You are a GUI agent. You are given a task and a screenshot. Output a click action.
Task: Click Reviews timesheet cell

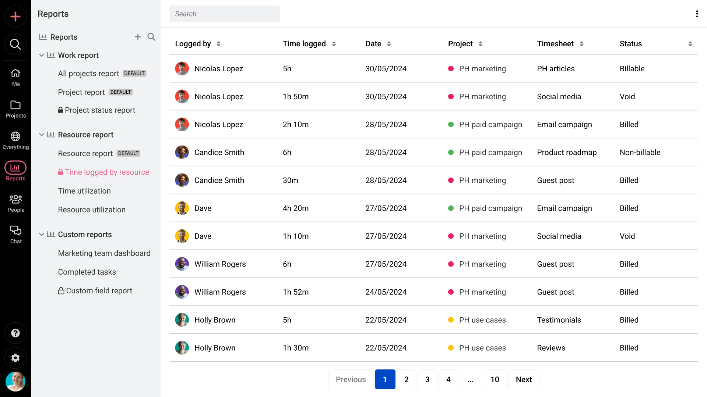551,348
